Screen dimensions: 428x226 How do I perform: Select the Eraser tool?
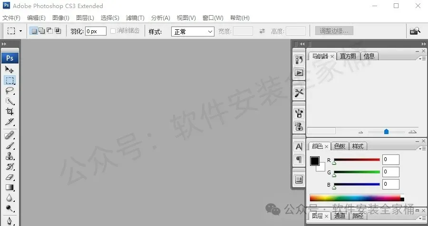click(x=10, y=177)
